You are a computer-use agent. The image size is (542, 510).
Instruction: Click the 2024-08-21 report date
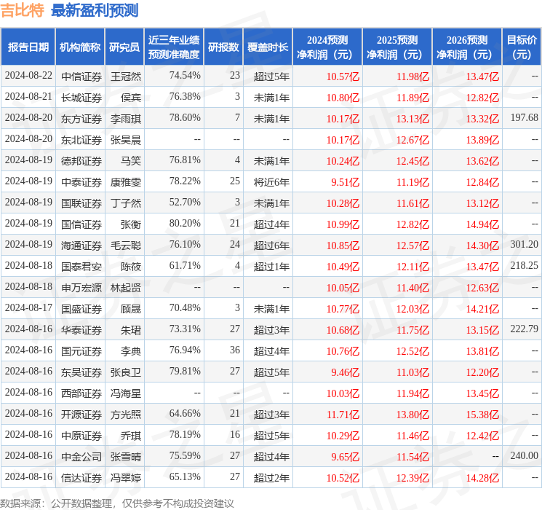point(28,97)
